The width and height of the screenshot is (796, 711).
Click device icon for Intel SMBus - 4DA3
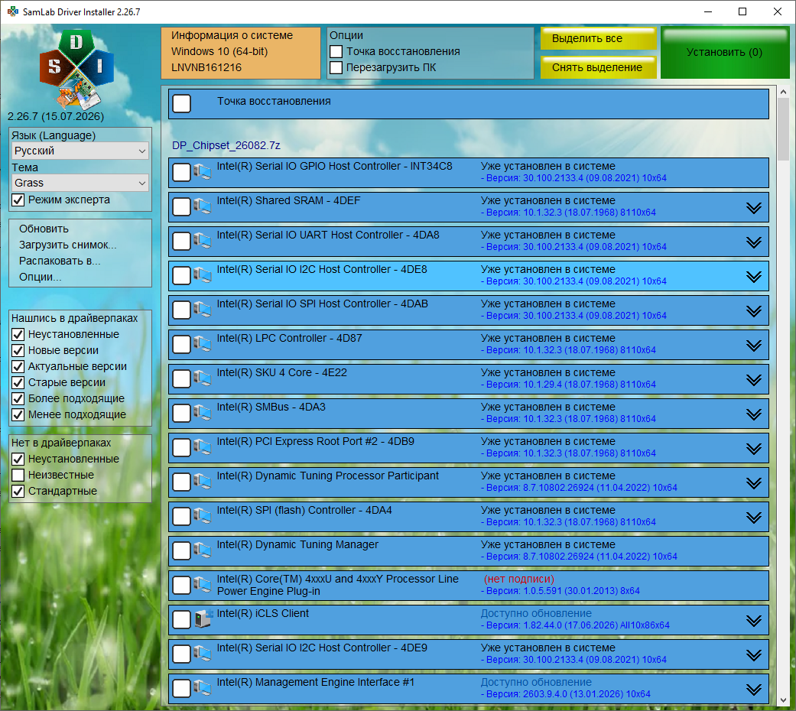click(x=203, y=413)
